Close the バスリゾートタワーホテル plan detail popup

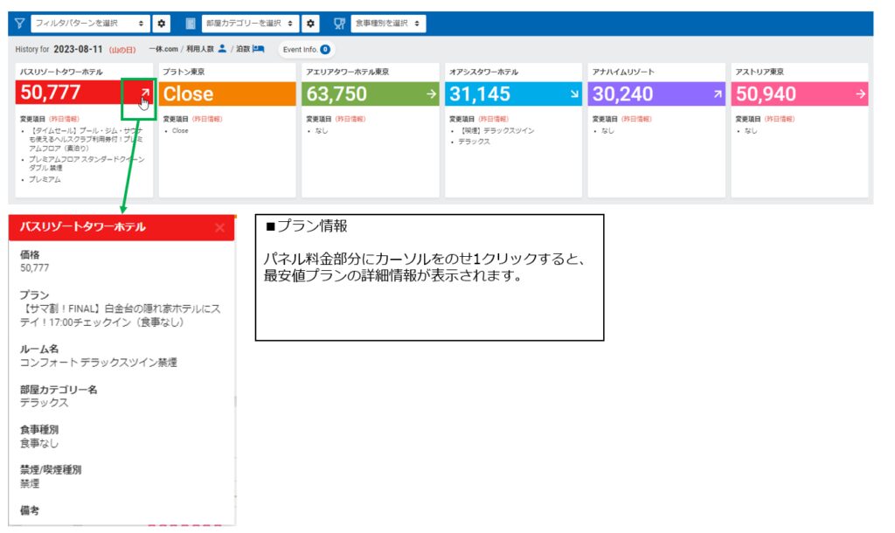(x=219, y=227)
